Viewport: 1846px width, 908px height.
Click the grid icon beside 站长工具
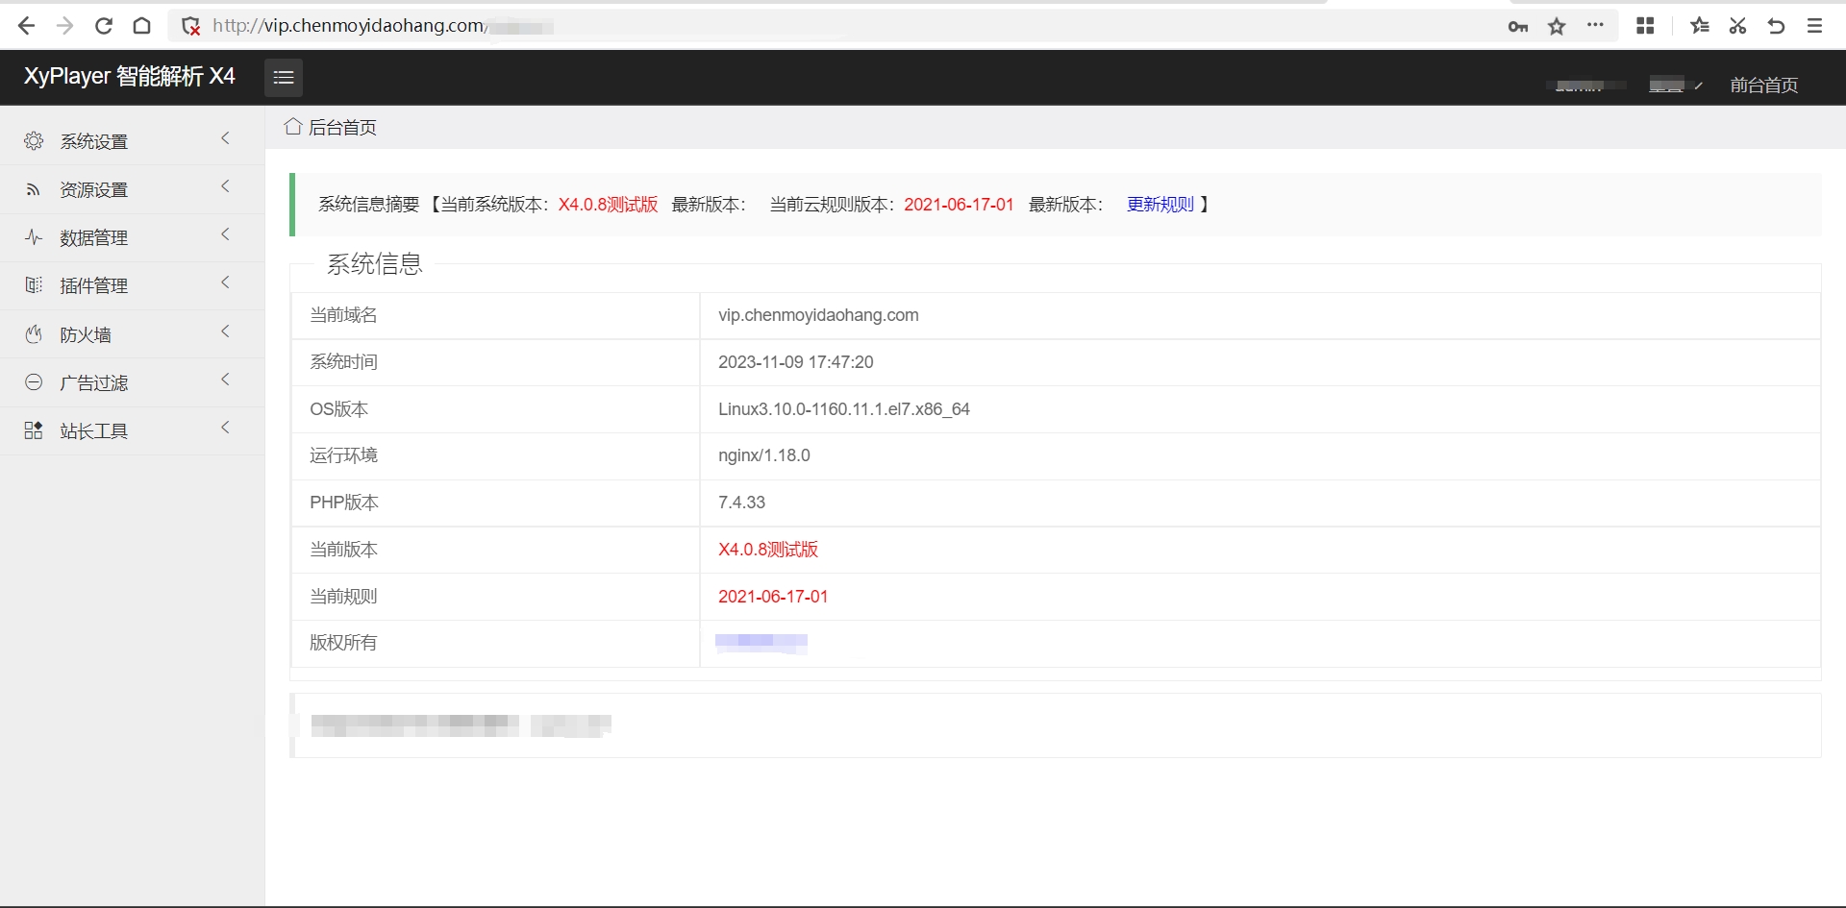tap(34, 429)
